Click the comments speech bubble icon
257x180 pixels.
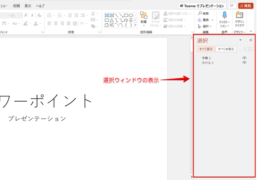click(232, 6)
